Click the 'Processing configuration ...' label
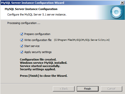 click(x=24, y=23)
